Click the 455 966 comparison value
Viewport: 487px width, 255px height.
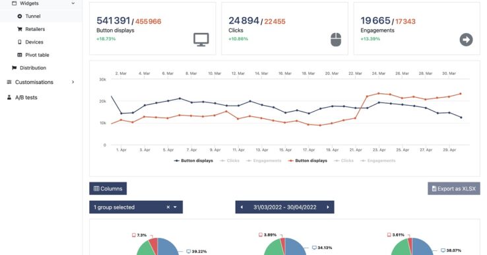148,21
